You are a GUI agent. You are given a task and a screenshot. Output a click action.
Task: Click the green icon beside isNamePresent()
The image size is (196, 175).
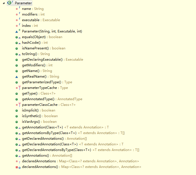click(17, 49)
